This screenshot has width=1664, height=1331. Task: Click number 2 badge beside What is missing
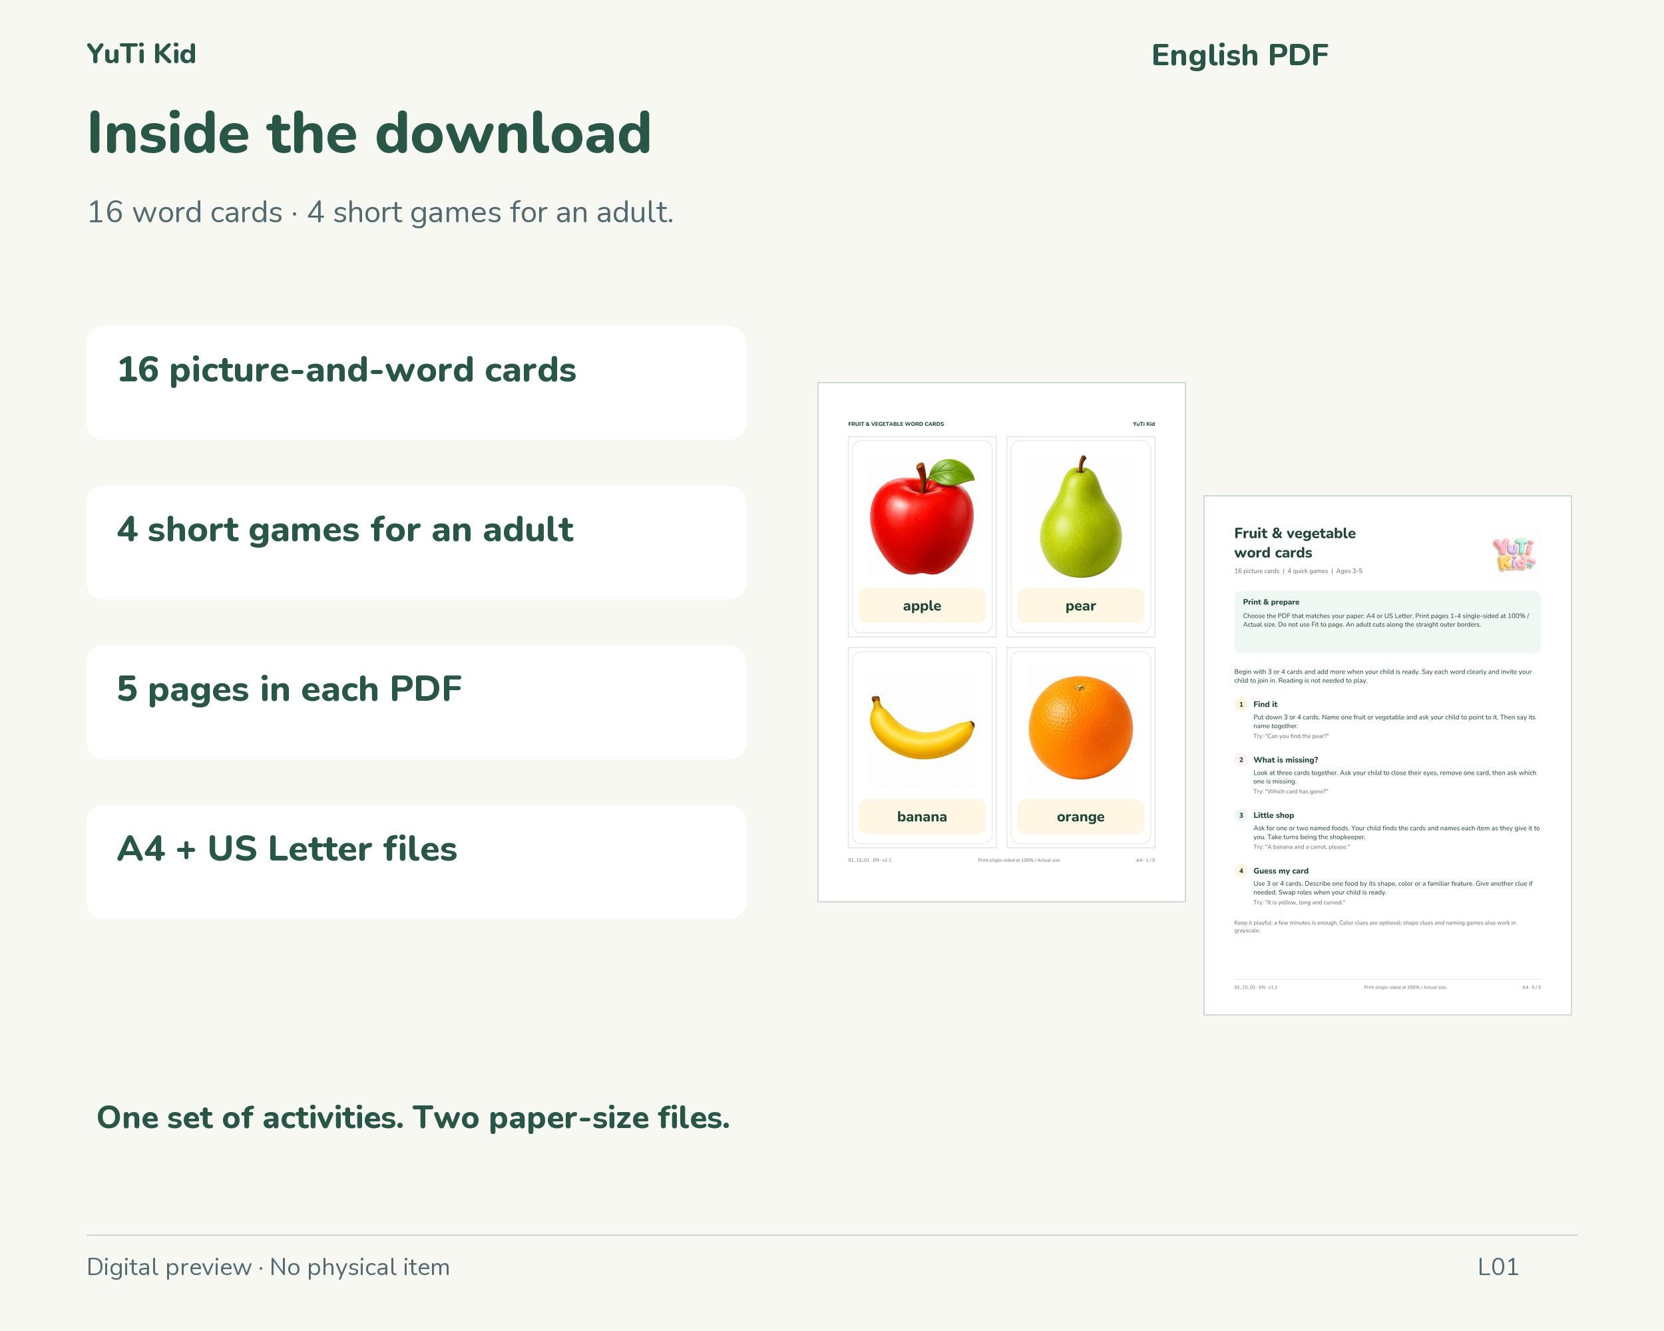[x=1241, y=760]
